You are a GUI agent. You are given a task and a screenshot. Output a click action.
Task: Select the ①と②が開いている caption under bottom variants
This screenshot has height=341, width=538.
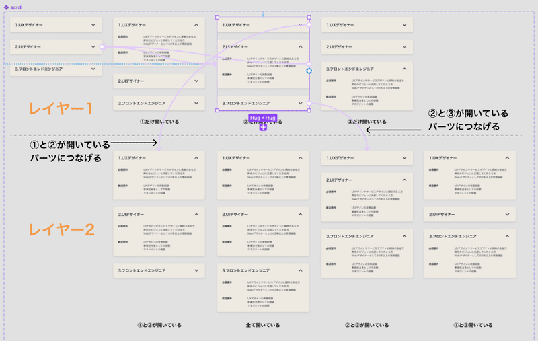(x=159, y=325)
